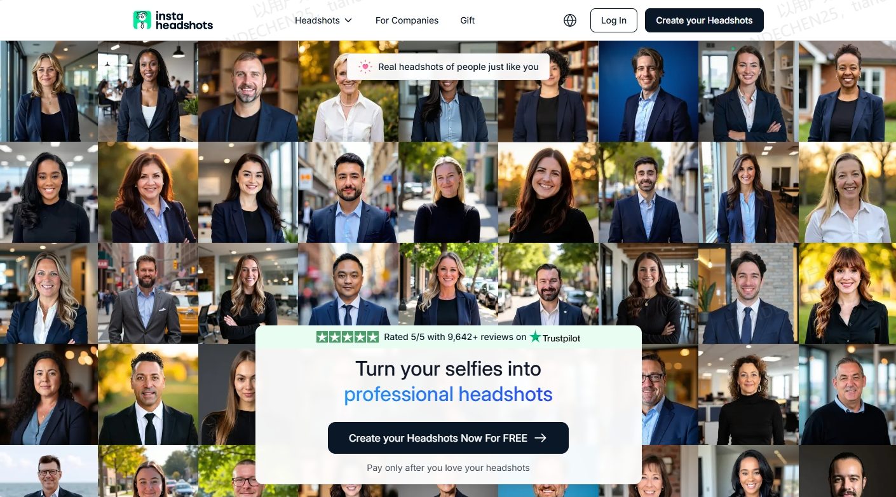Click the top Create your Headshots button
The width and height of the screenshot is (896, 497).
[704, 20]
